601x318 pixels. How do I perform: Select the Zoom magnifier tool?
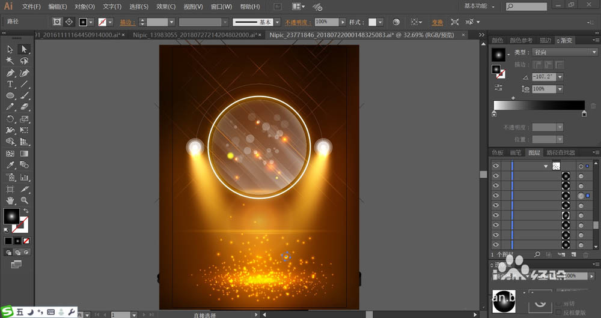[x=24, y=200]
